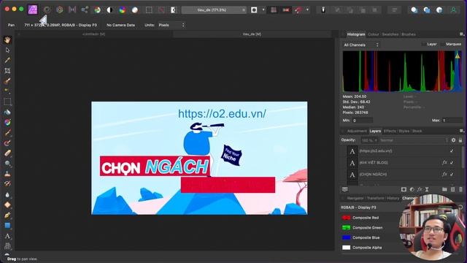Switch to the Liquify persona
The image size is (467, 263).
(x=47, y=9)
